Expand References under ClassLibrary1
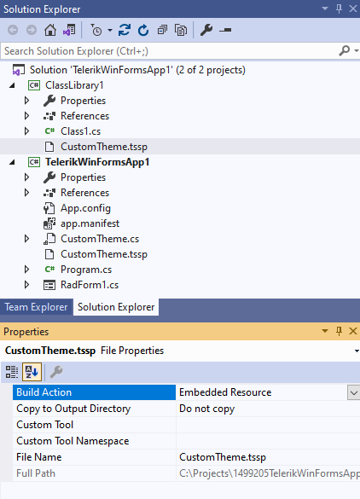Image resolution: width=360 pixels, height=499 pixels. 26,116
